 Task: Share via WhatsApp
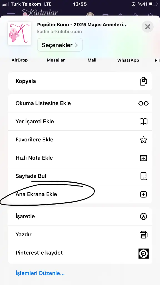pyautogui.click(x=128, y=60)
